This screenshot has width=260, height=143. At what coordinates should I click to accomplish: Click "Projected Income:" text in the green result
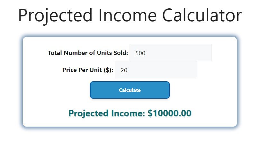(x=107, y=113)
